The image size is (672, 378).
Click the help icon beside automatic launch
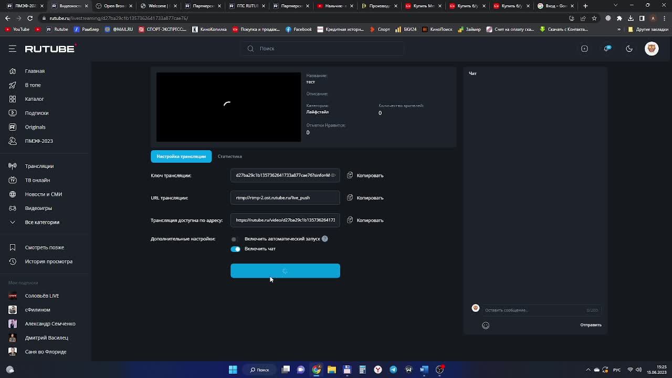325,239
